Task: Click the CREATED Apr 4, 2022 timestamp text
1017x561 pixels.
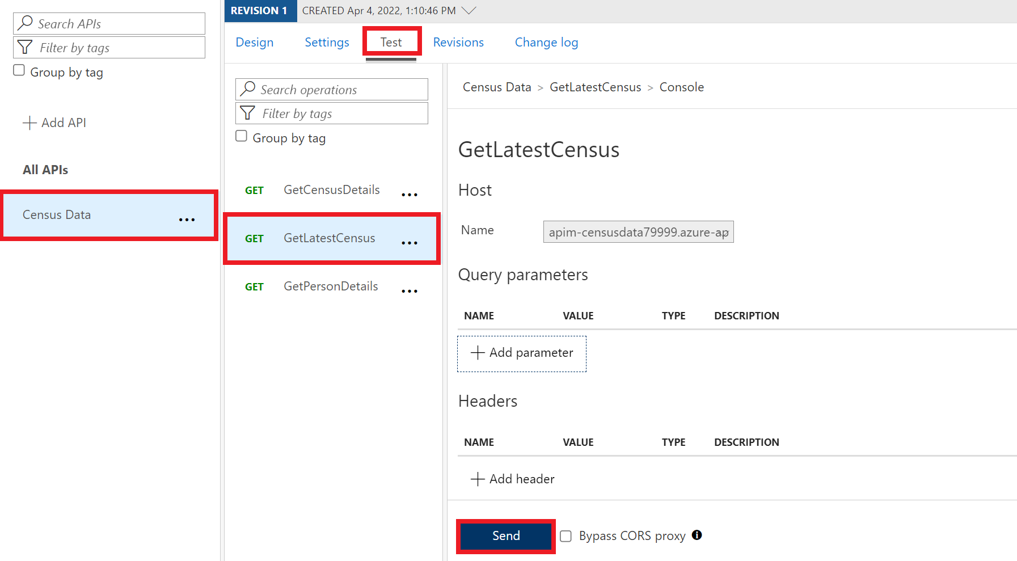Action: pos(379,11)
